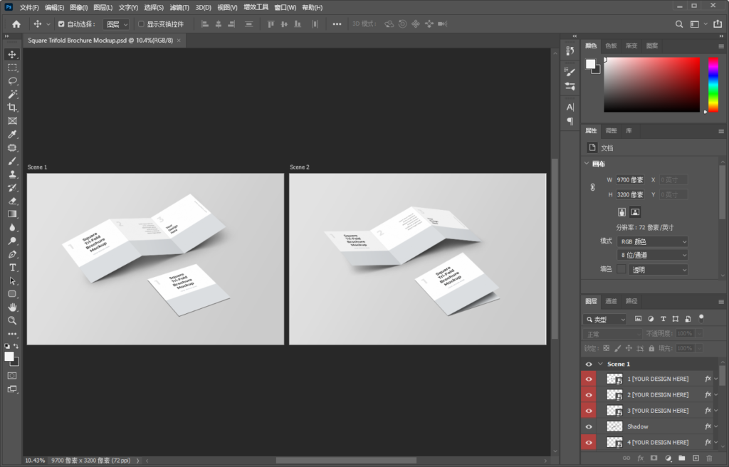The width and height of the screenshot is (729, 467).
Task: Add layer mask icon in Layers panel
Action: pos(654,458)
